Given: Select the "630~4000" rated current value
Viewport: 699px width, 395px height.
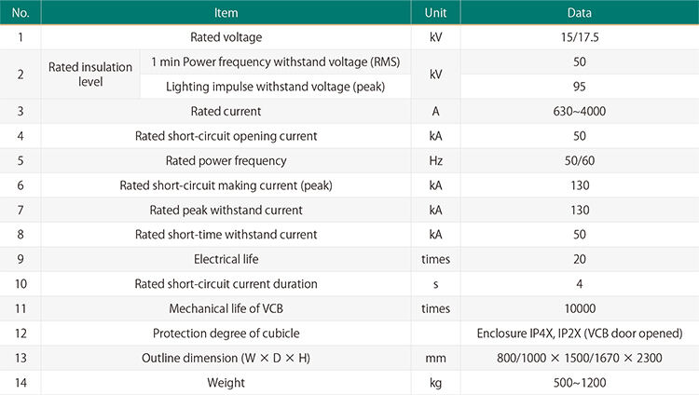Looking at the screenshot, I should [x=579, y=112].
